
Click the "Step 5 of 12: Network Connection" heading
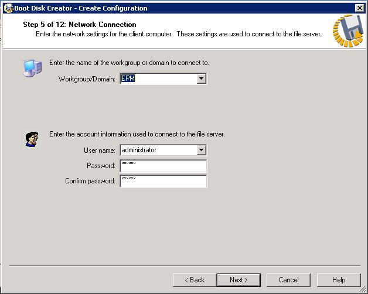point(80,25)
